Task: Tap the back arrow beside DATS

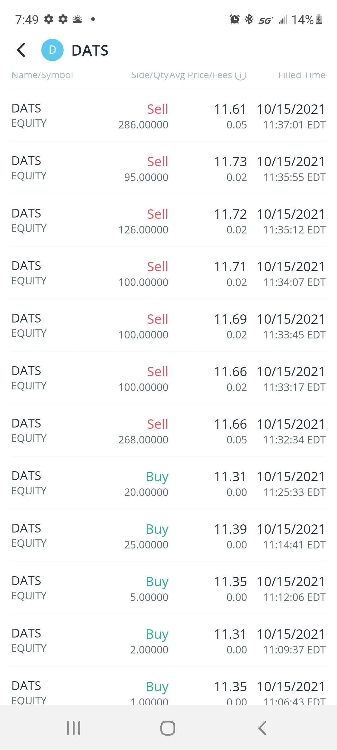Action: (21, 50)
